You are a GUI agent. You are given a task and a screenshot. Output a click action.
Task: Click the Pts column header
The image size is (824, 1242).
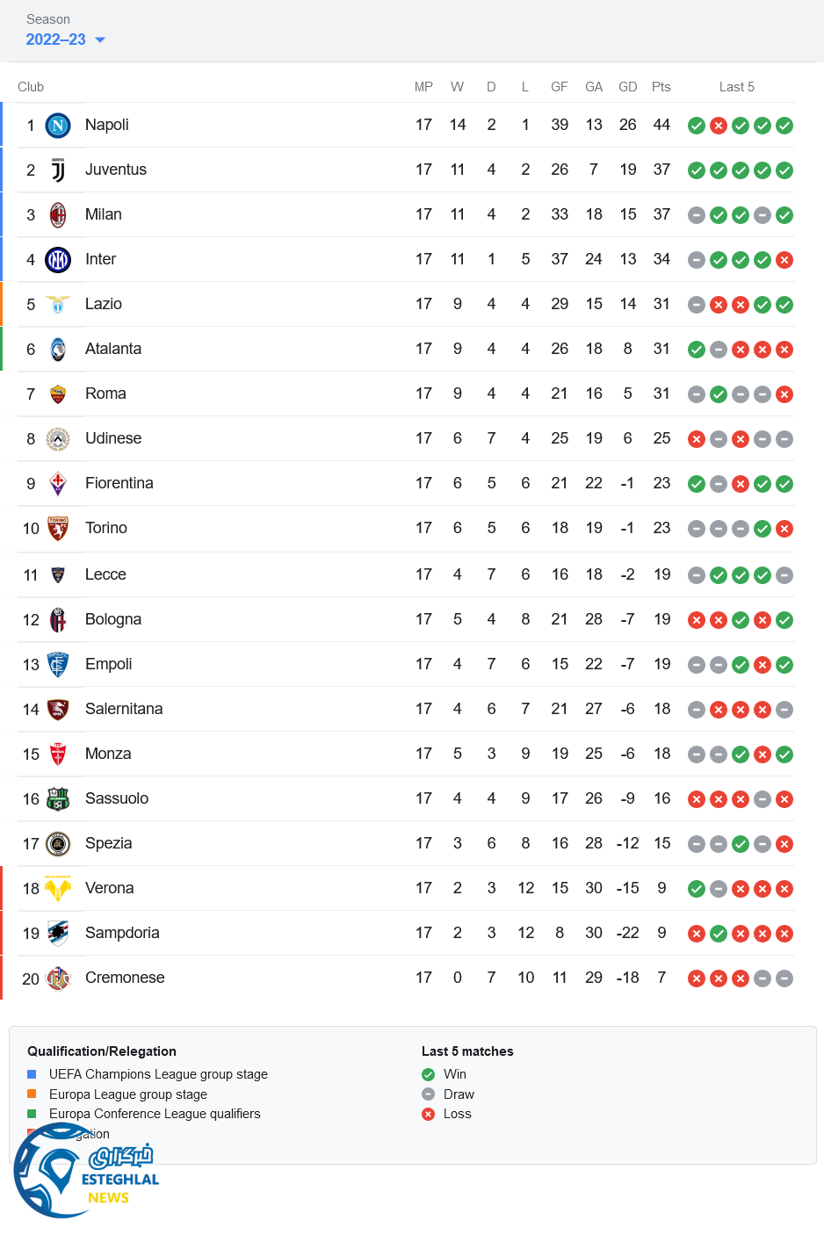pyautogui.click(x=661, y=87)
